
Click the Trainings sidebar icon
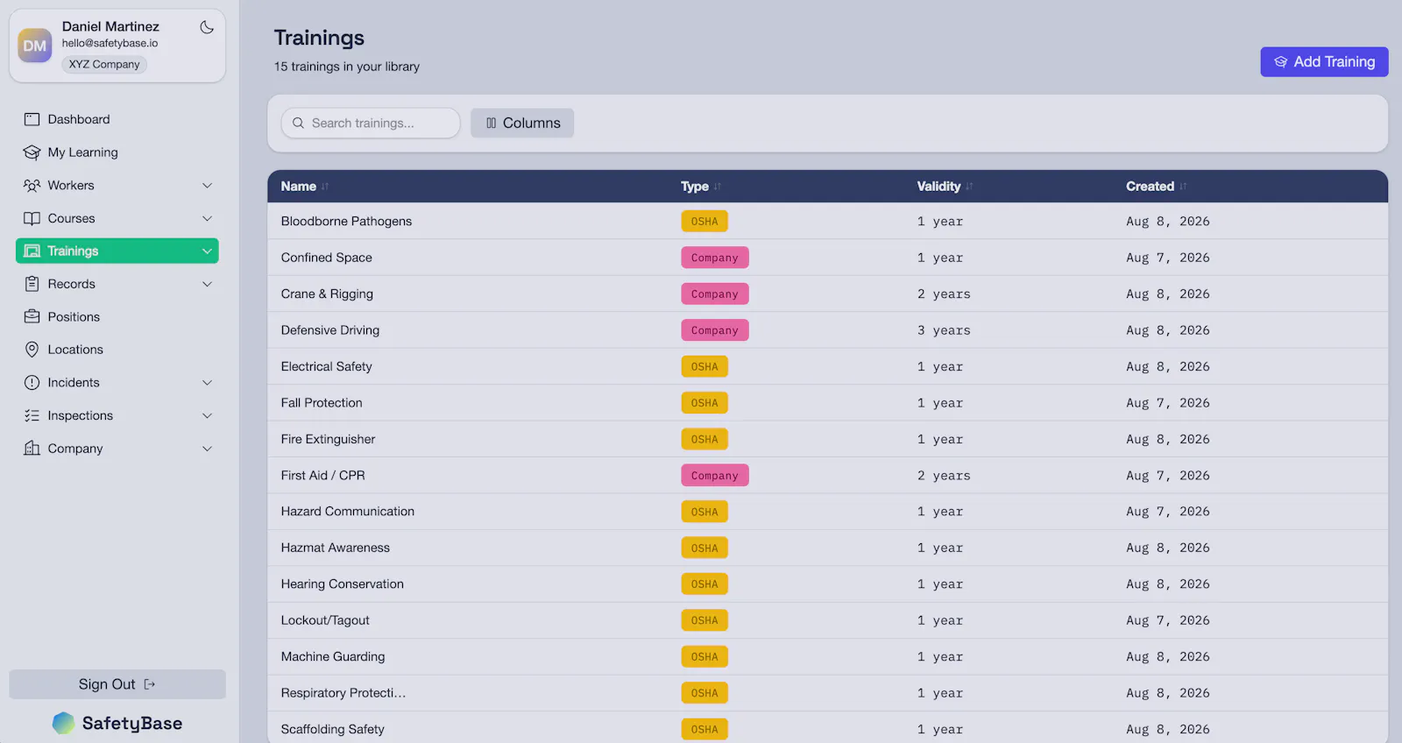pos(32,251)
